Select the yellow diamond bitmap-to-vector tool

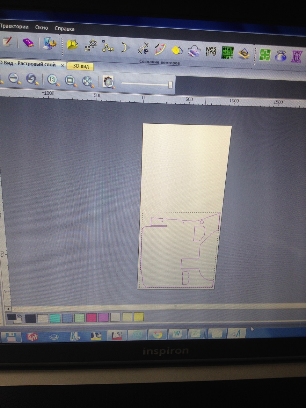[x=244, y=54]
